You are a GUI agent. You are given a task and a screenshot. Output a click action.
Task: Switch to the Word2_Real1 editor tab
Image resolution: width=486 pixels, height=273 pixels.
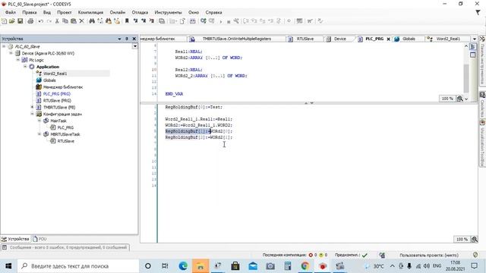tap(448, 39)
